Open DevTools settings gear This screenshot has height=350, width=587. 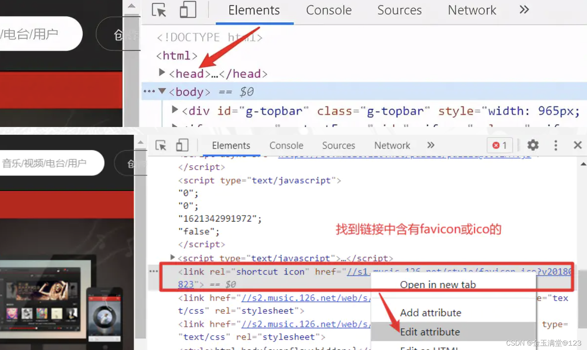click(x=533, y=145)
